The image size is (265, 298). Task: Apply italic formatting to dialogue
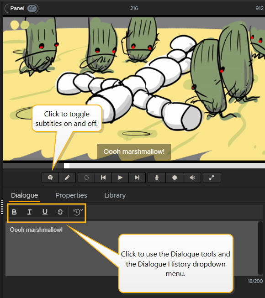(30, 212)
